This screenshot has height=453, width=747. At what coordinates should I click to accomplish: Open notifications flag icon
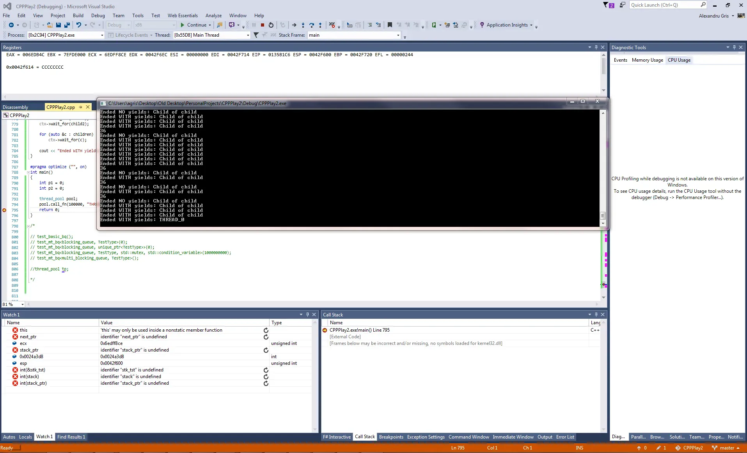pos(608,5)
